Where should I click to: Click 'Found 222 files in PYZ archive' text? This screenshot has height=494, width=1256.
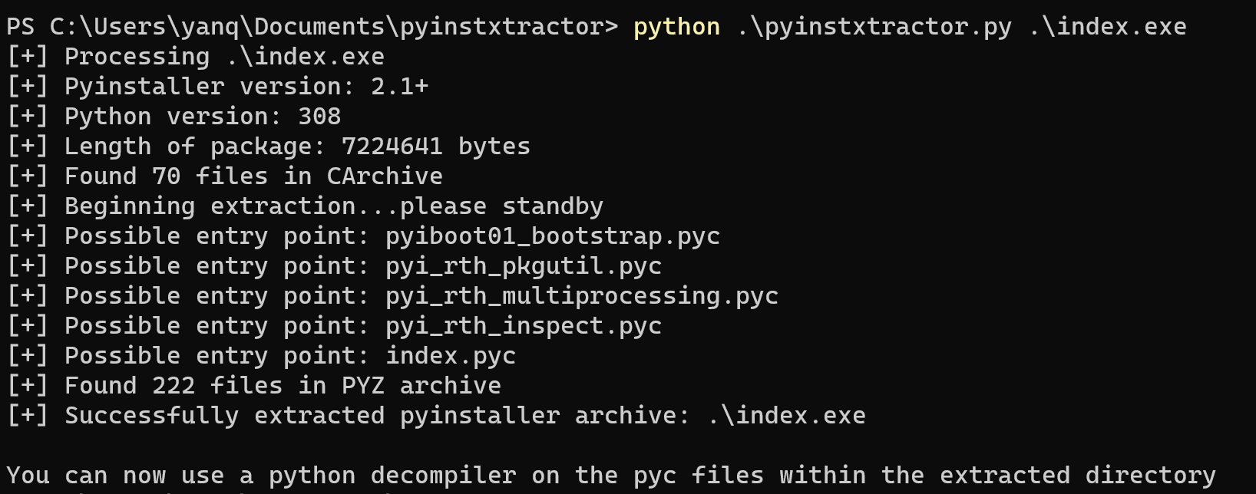283,386
